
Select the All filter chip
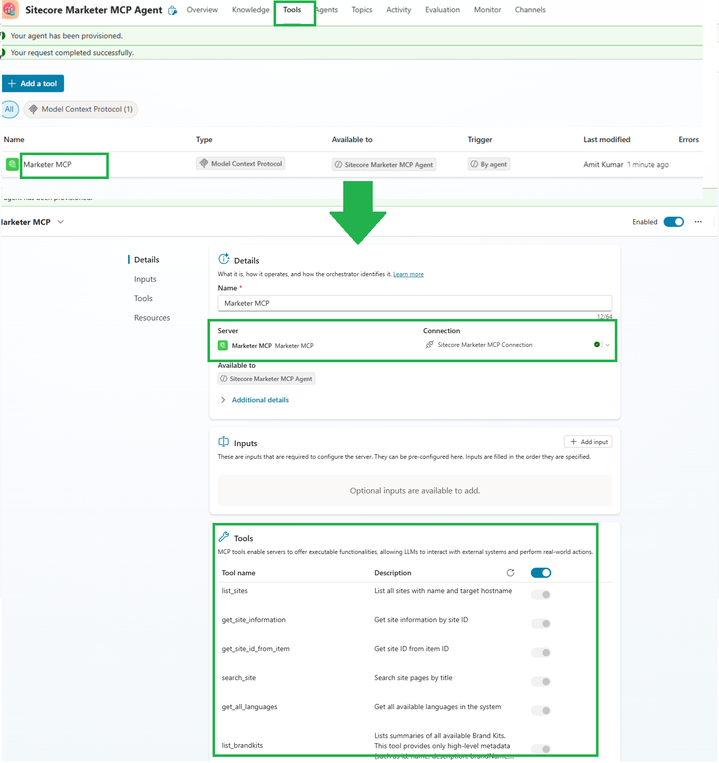click(10, 109)
